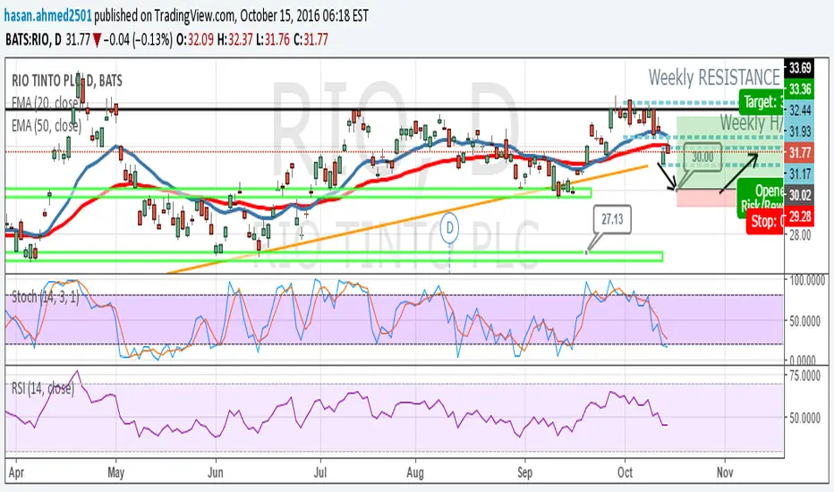Click the Nov label on time axis
The image size is (834, 492).
tap(725, 472)
